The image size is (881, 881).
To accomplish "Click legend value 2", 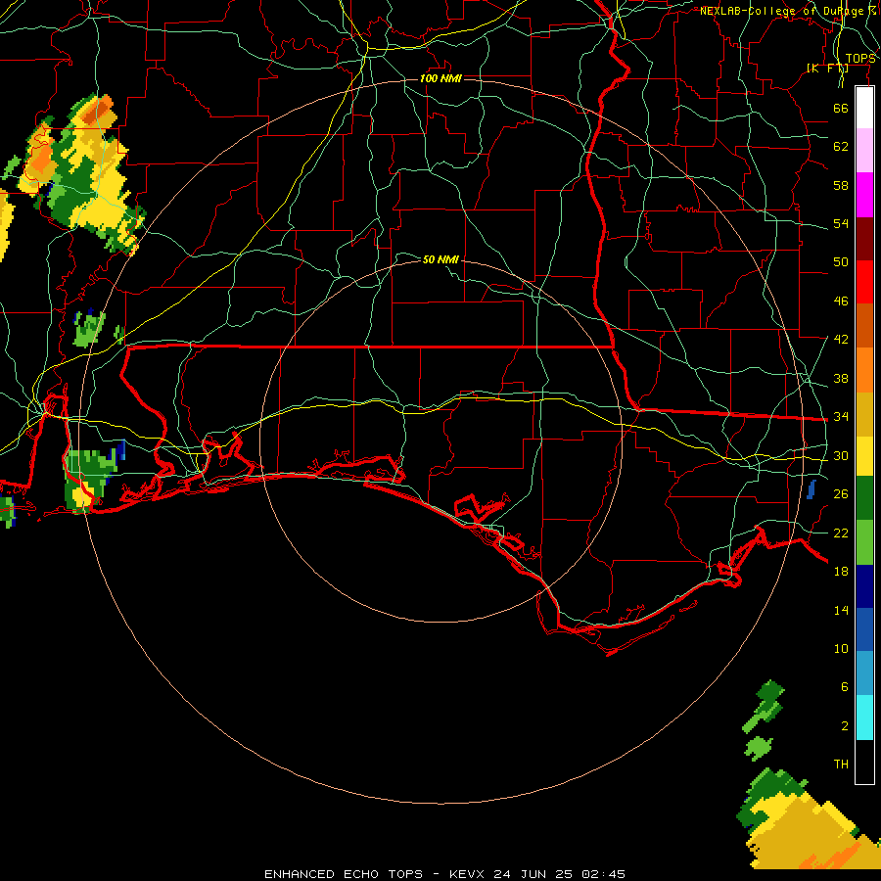I will [x=844, y=725].
